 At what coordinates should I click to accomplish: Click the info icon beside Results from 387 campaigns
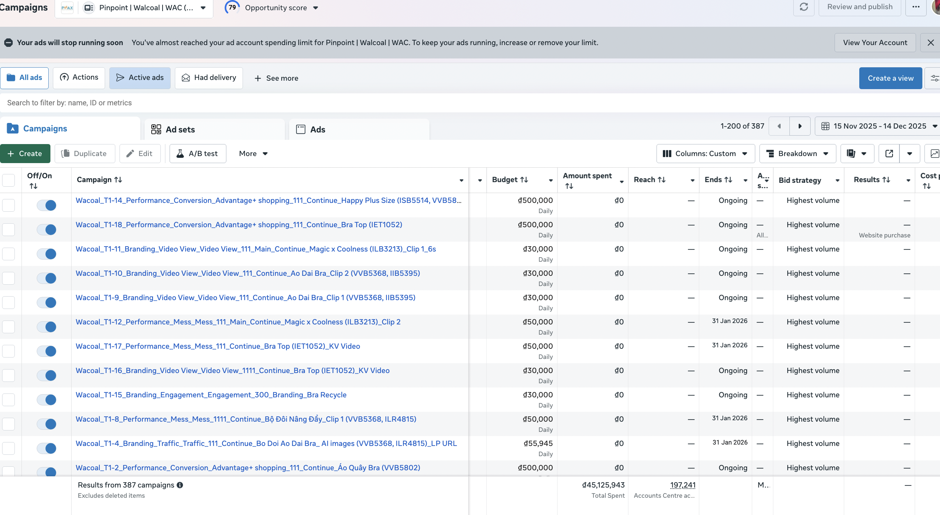180,485
